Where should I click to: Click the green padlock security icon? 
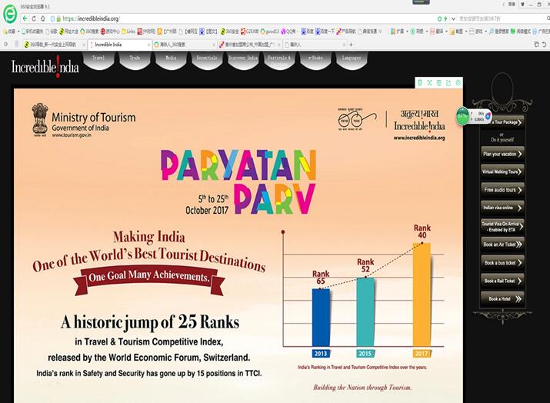click(x=58, y=18)
